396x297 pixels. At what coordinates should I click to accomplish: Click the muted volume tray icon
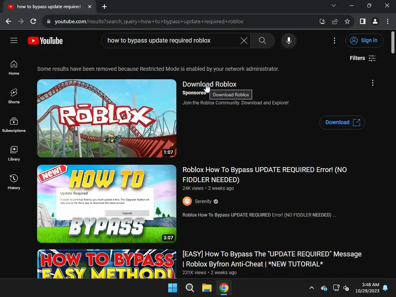(x=346, y=288)
